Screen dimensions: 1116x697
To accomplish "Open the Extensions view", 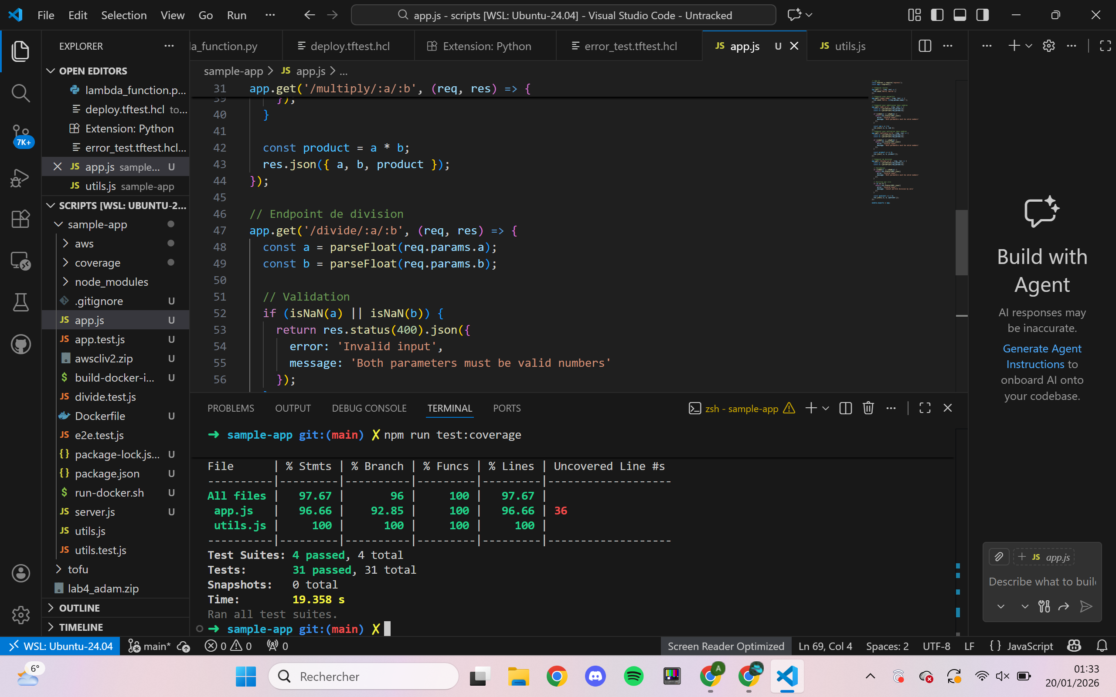I will [x=20, y=219].
